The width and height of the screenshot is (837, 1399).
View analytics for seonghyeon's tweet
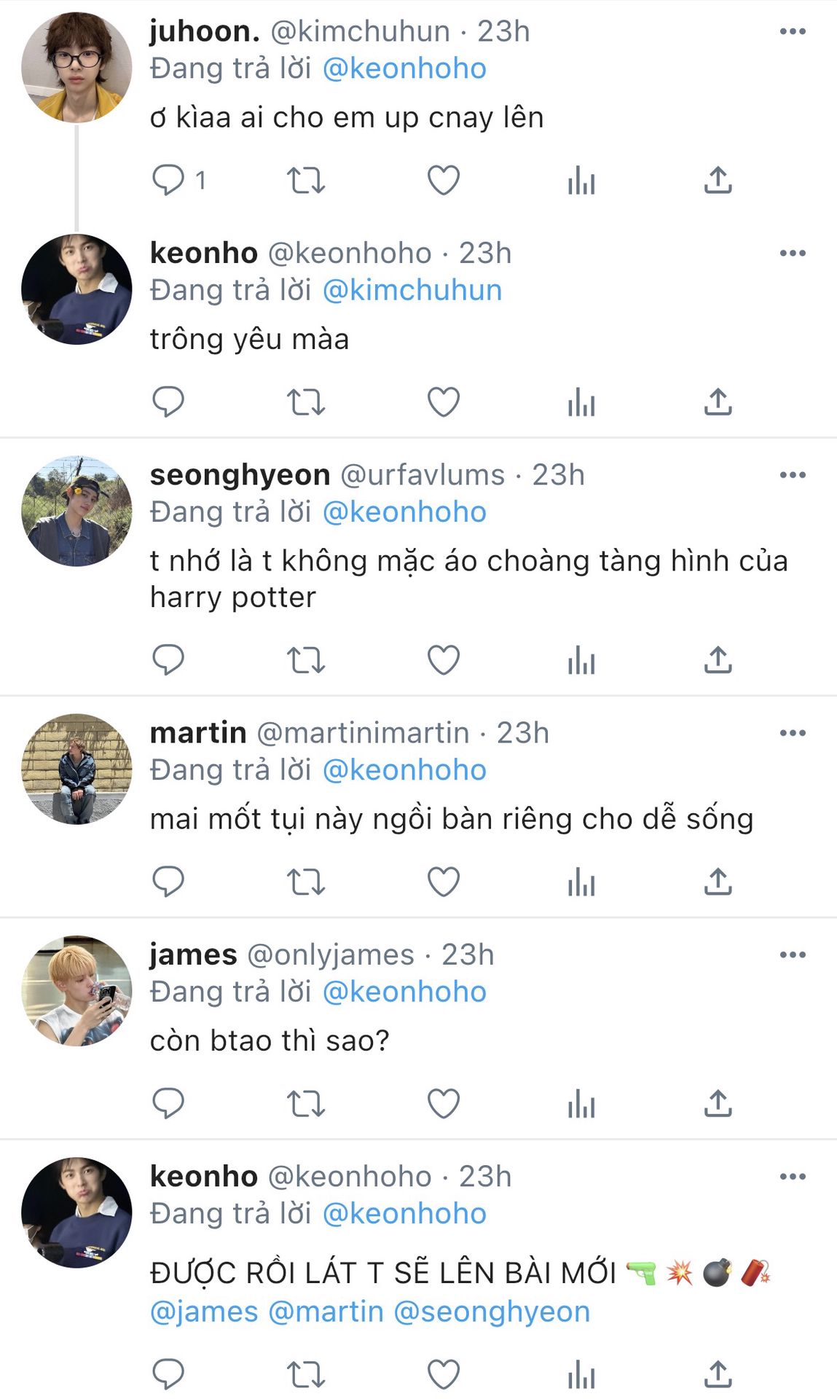[581, 660]
